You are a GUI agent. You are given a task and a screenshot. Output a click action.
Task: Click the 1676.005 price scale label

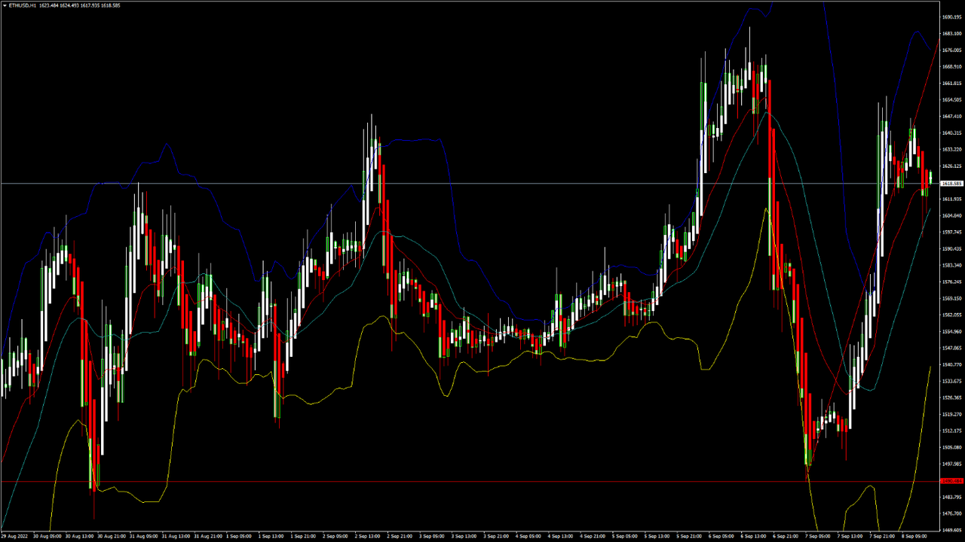tap(951, 50)
